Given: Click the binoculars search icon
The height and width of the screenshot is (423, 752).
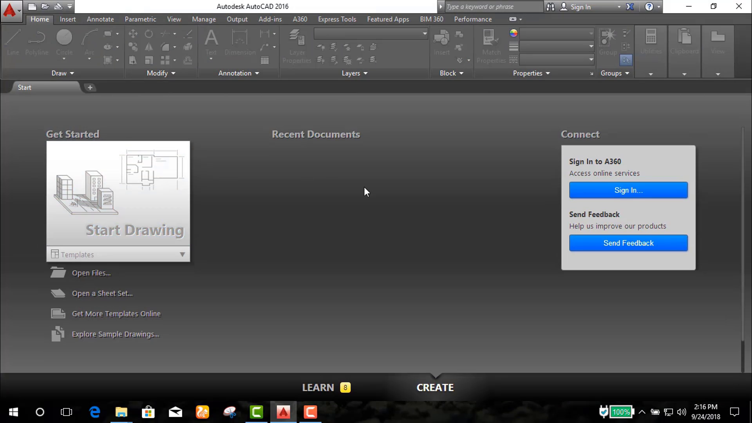Looking at the screenshot, I should (x=550, y=7).
